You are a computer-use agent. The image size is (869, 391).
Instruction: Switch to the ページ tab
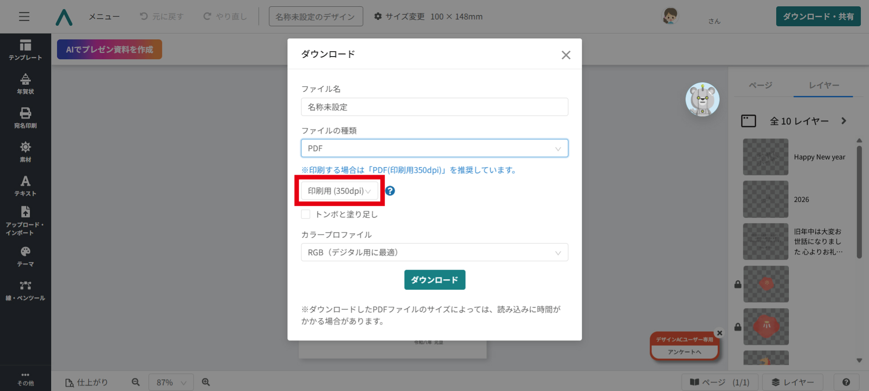tap(760, 85)
